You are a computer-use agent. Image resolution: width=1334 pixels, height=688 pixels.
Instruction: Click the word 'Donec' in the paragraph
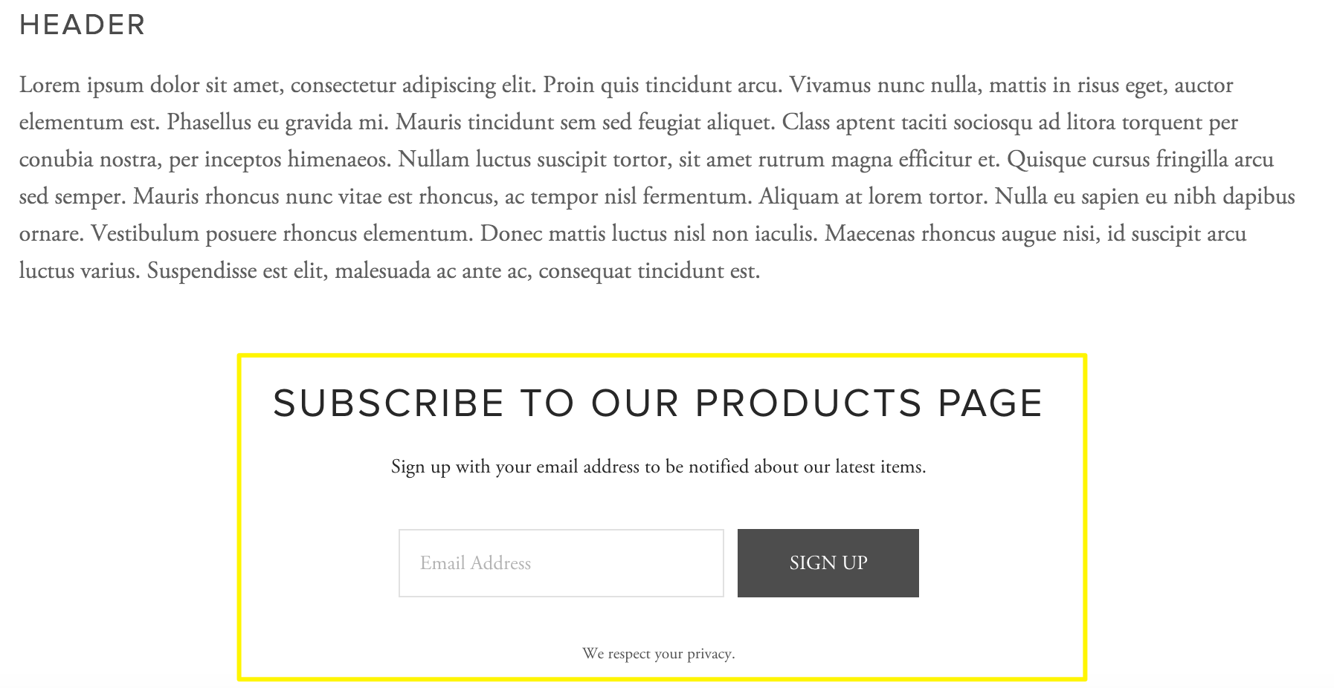[512, 233]
